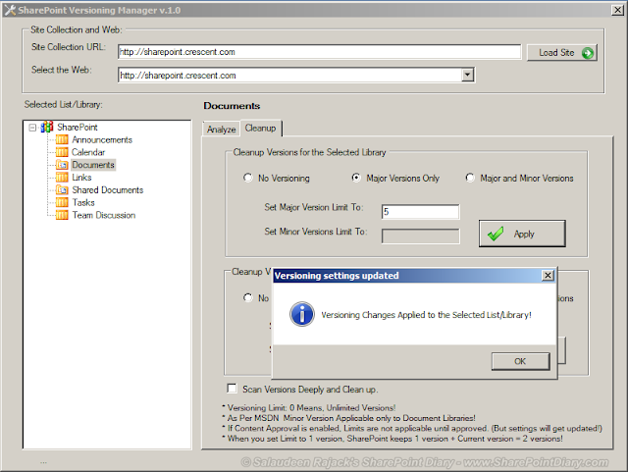Viewport: 628px width, 472px height.
Task: Click the 'As Per MSDN' note line
Action: tap(351, 418)
